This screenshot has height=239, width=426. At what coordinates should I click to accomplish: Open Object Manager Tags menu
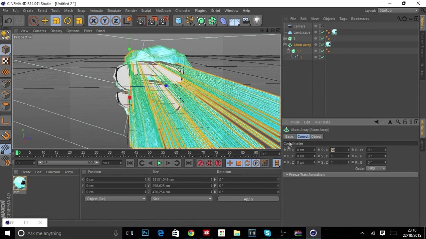coord(343,19)
